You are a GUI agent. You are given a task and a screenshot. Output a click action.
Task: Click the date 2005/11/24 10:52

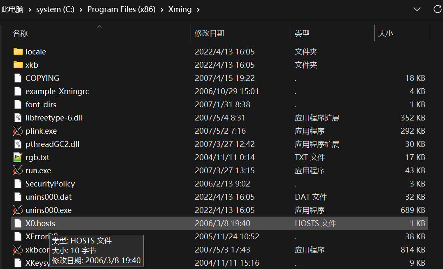227,236
